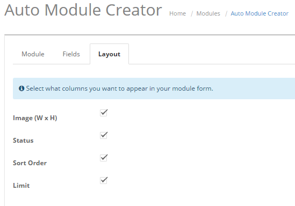This screenshot has height=206, width=295.
Task: Select the Layout tab
Action: tap(109, 54)
